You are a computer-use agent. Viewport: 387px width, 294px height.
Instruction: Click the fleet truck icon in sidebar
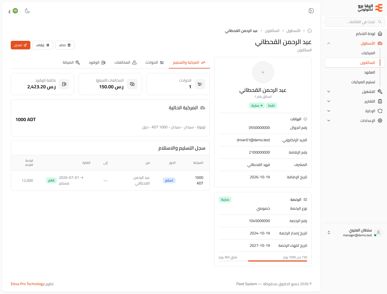pyautogui.click(x=380, y=43)
